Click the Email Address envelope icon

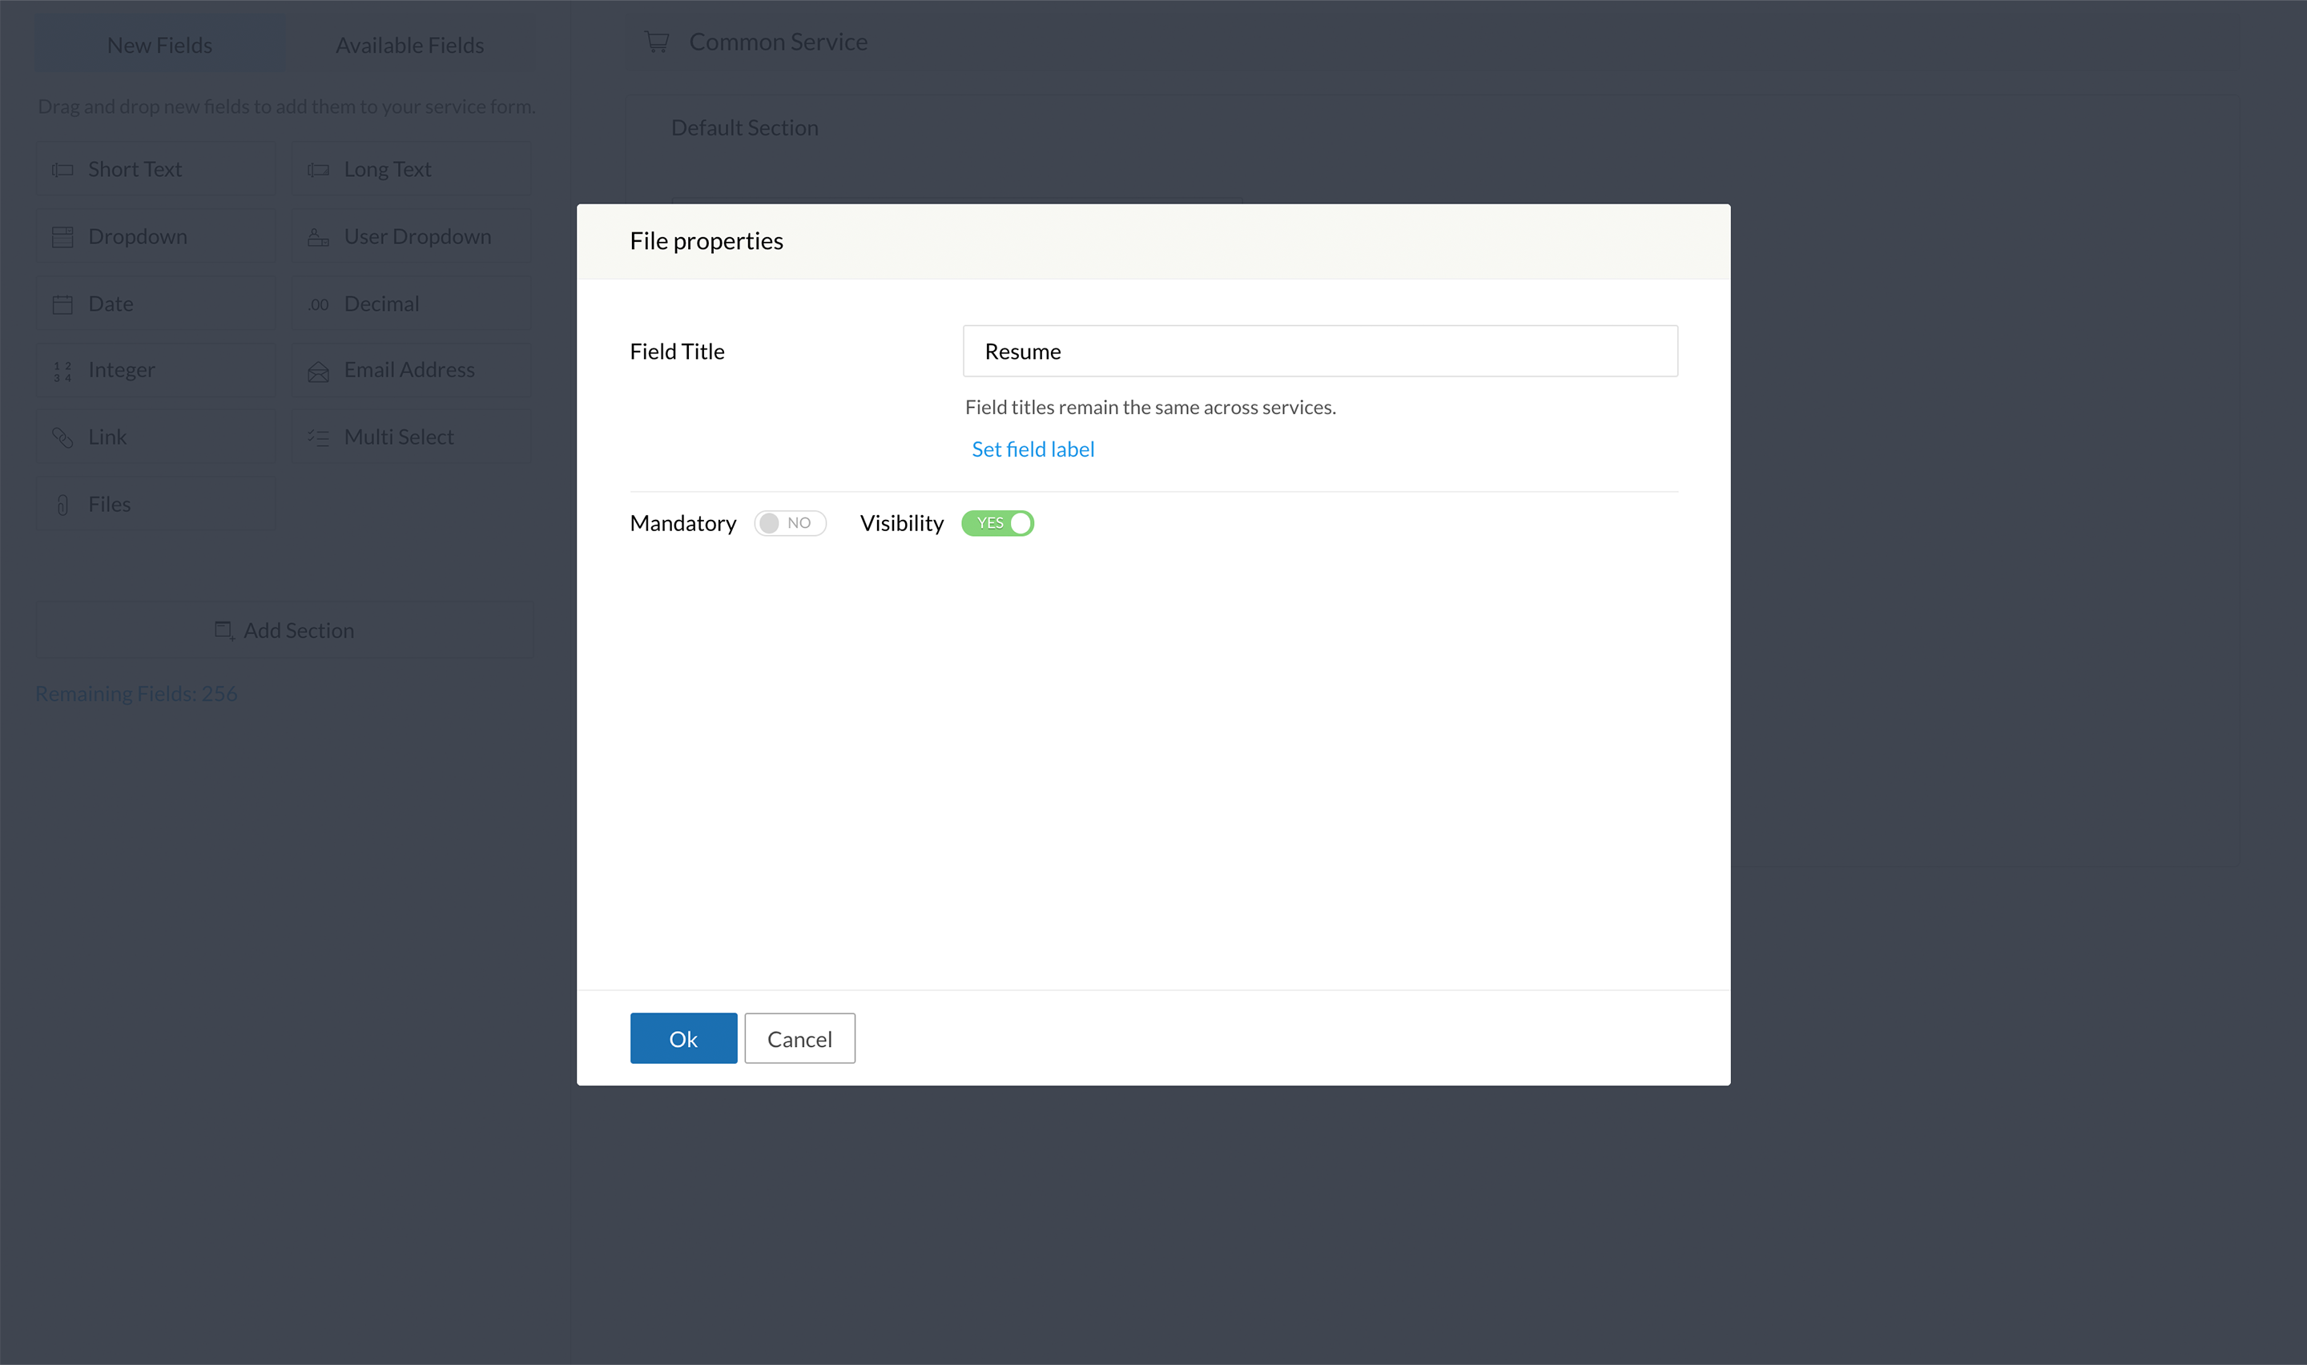(x=318, y=372)
